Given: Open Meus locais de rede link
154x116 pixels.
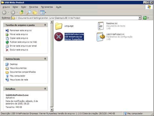Looking at the screenshot, I should pyautogui.click(x=19, y=80).
